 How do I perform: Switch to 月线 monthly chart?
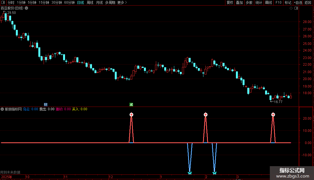99,2
